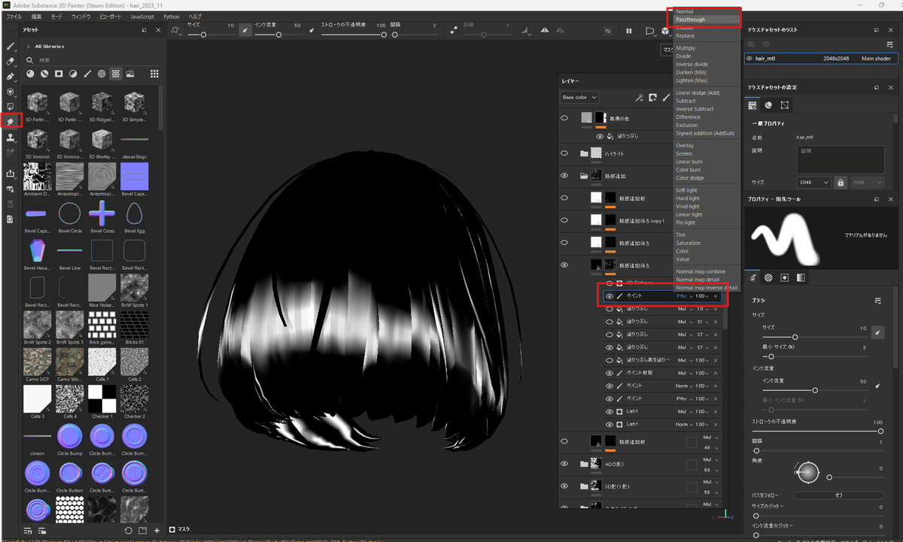Image resolution: width=903 pixels, height=542 pixels.
Task: Filter assets by environment maps icon
Action: click(x=130, y=74)
